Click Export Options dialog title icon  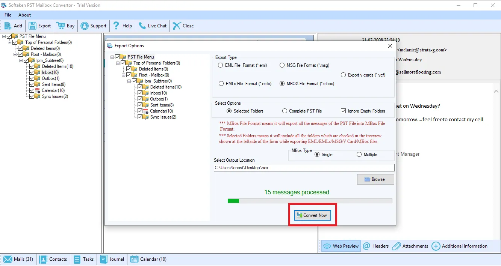coord(110,46)
